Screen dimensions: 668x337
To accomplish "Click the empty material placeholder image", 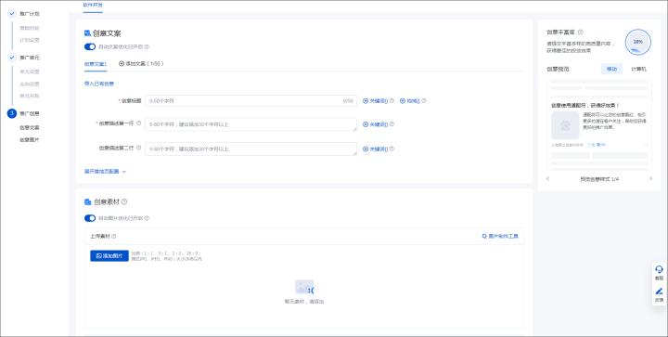I will point(304,288).
